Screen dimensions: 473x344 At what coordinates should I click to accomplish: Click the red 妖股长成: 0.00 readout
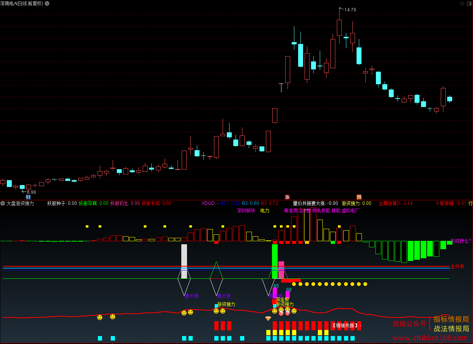click(157, 203)
